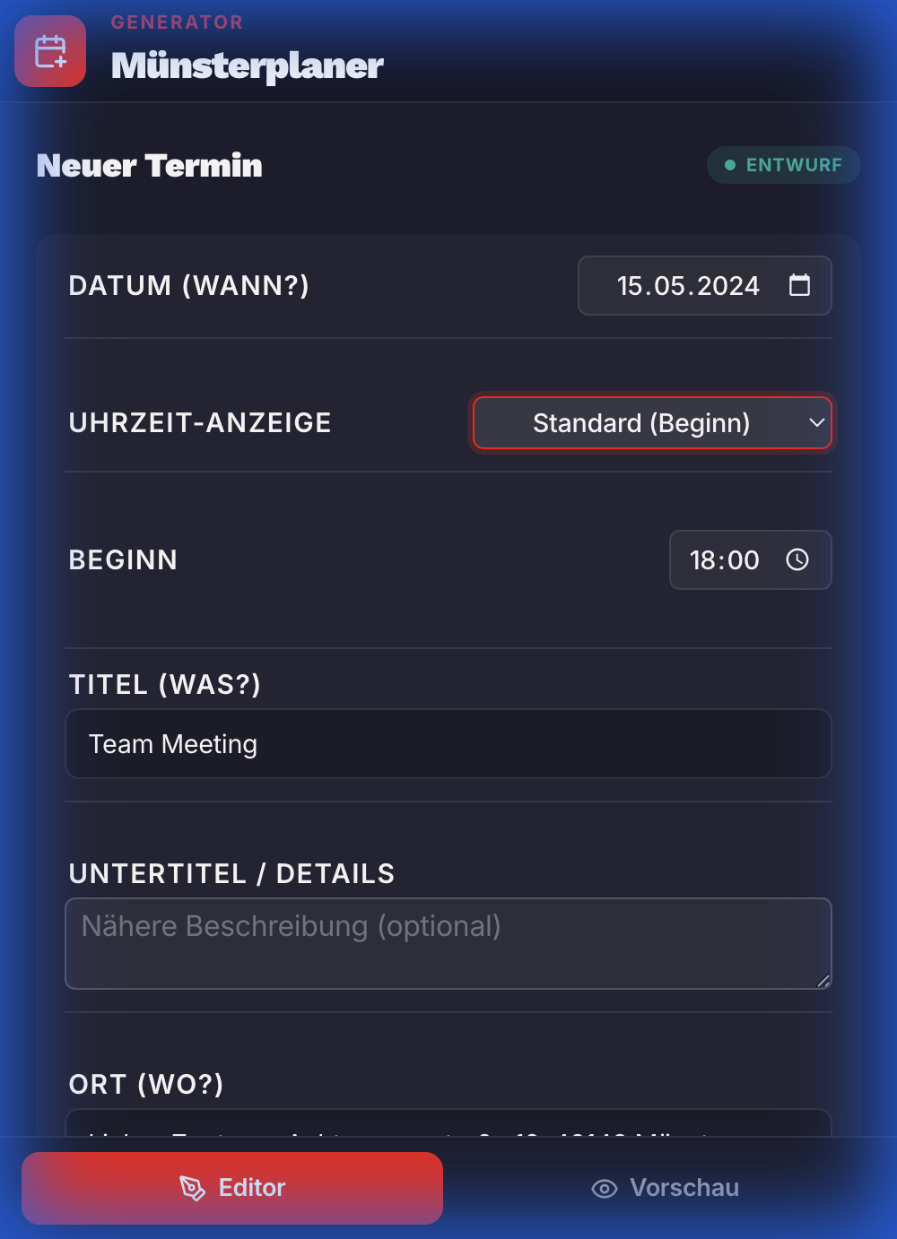The height and width of the screenshot is (1239, 897).
Task: Click the partially visible Ort input field
Action: [448, 1124]
